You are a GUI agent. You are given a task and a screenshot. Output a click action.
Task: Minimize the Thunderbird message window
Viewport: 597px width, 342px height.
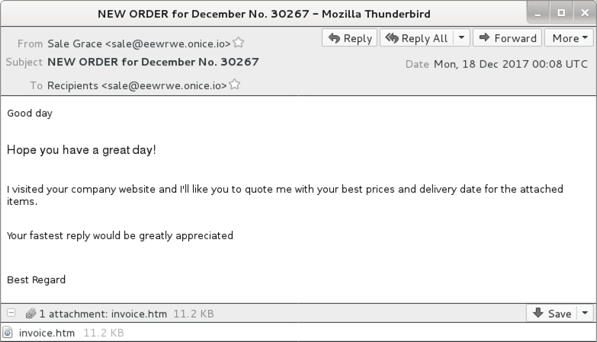click(538, 13)
